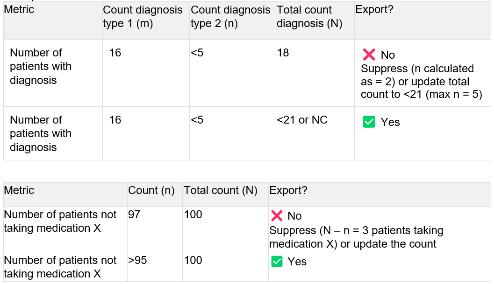Click the red X icon in the medication table

pyautogui.click(x=277, y=215)
